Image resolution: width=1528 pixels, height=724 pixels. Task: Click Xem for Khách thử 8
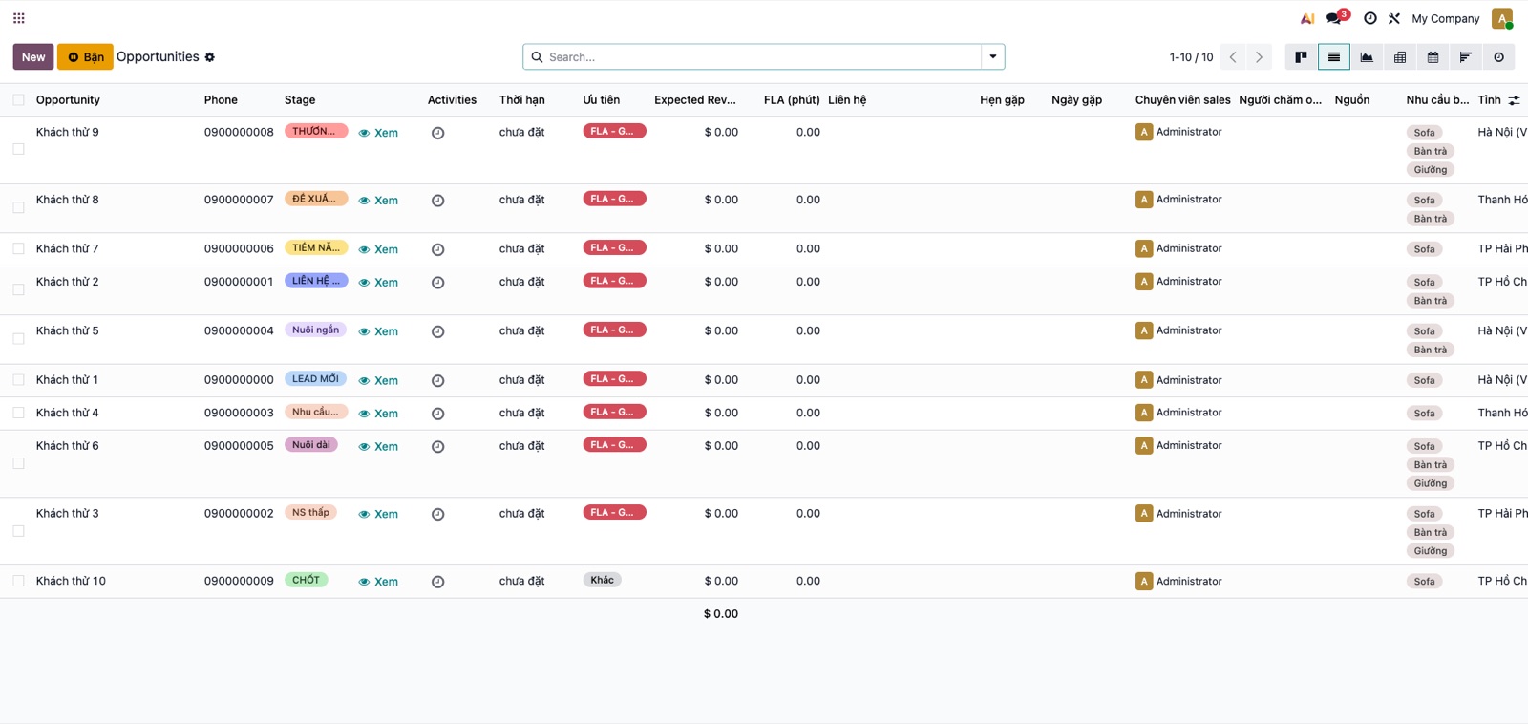click(x=378, y=201)
